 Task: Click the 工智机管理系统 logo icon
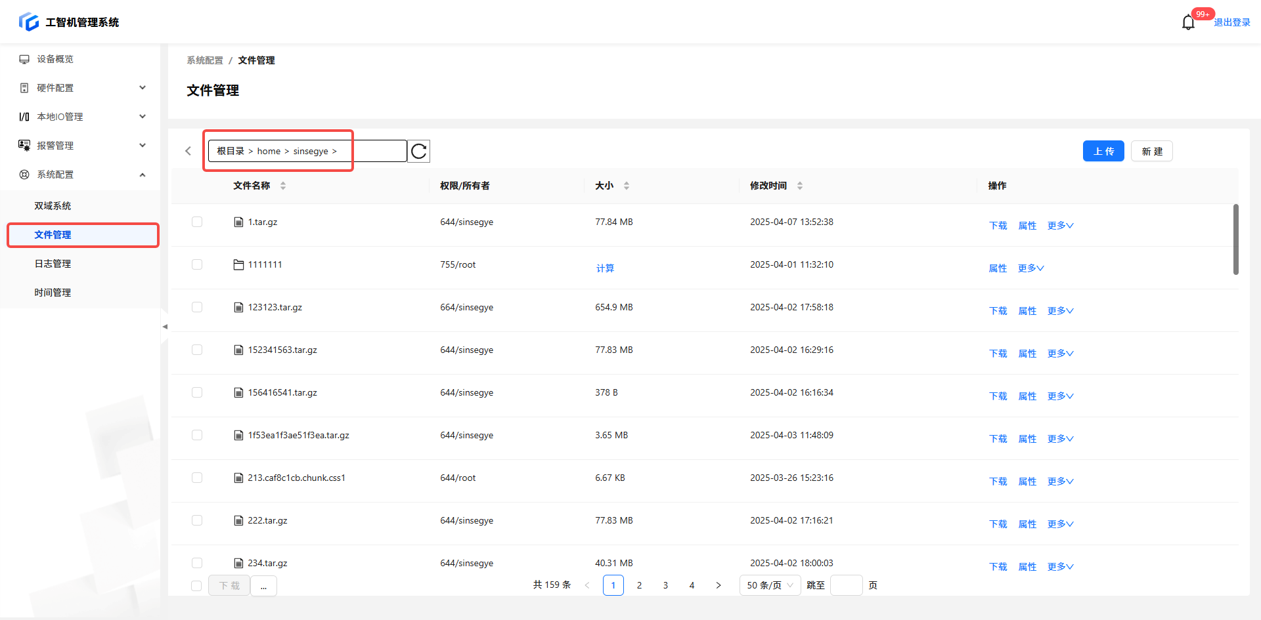pyautogui.click(x=29, y=22)
